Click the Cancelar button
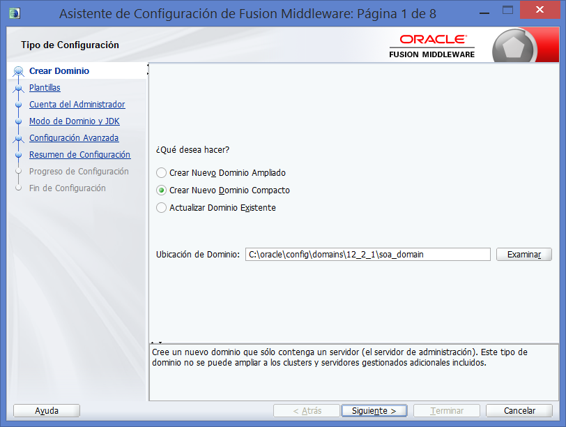566x427 pixels. pos(519,411)
